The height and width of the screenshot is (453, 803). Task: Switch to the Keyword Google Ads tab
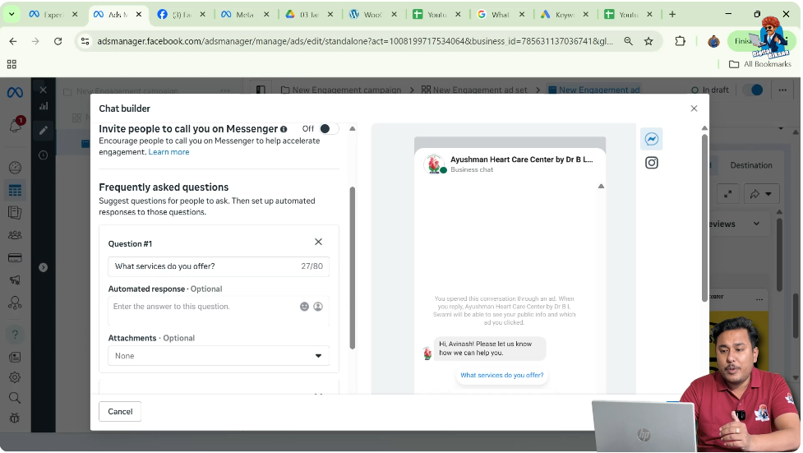tap(564, 14)
